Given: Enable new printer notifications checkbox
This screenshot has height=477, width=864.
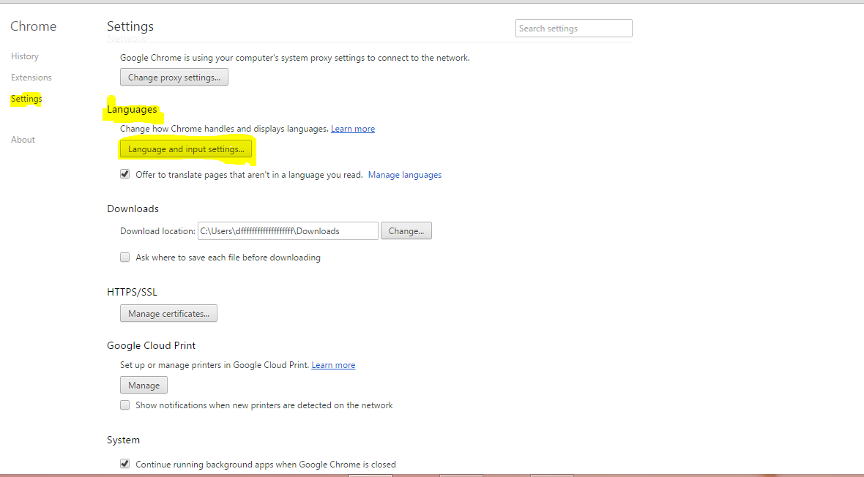Looking at the screenshot, I should coord(125,405).
